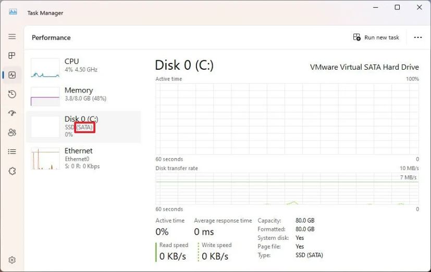Click Run new task button
The height and width of the screenshot is (272, 431).
(x=376, y=37)
